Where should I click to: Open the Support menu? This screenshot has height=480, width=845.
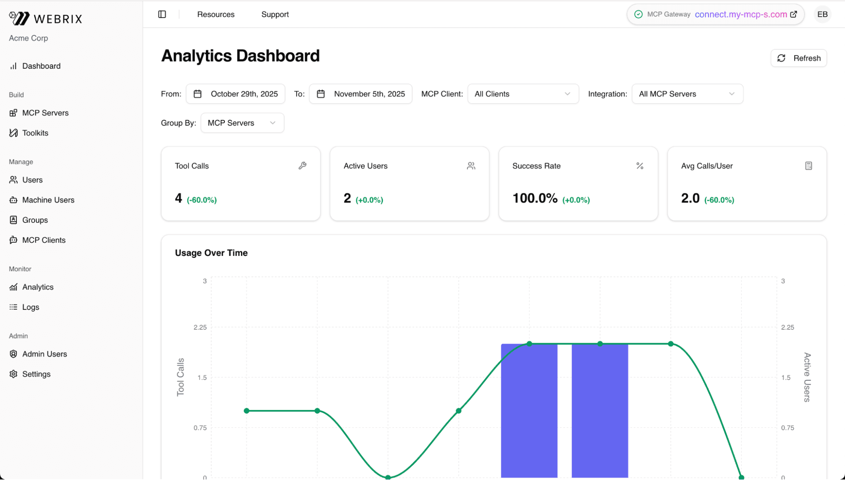click(275, 14)
